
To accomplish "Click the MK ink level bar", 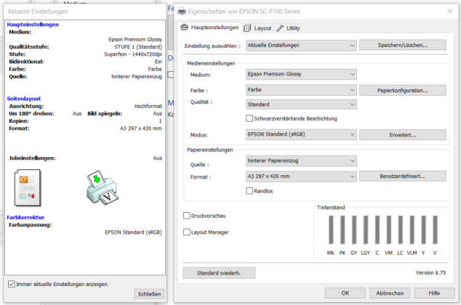I will [x=330, y=231].
